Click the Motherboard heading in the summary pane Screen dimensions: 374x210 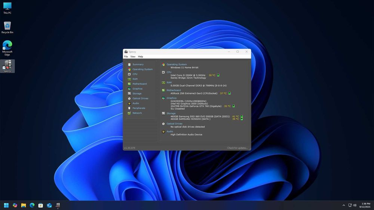[174, 90]
